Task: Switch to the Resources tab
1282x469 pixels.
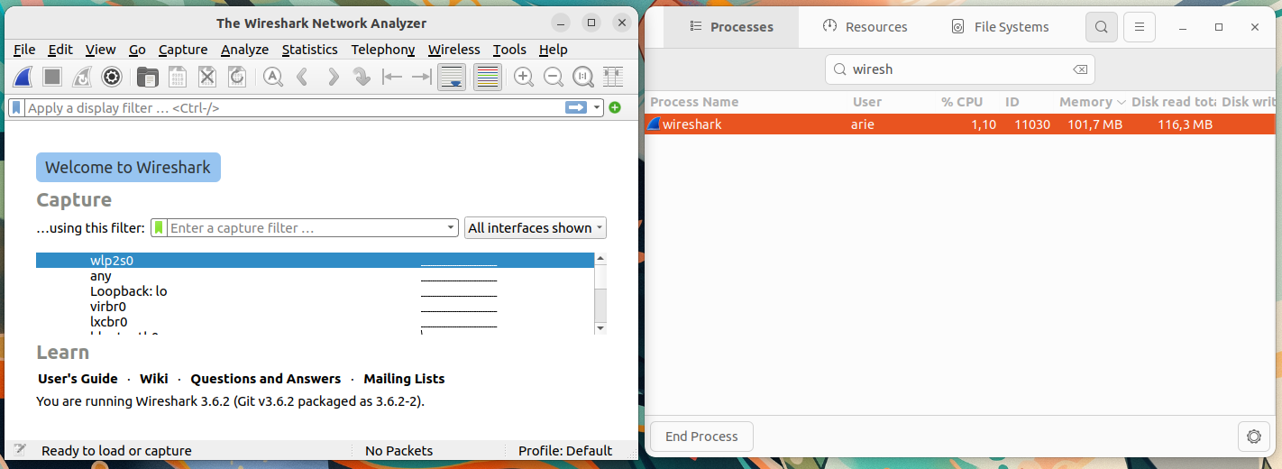Action: (865, 27)
